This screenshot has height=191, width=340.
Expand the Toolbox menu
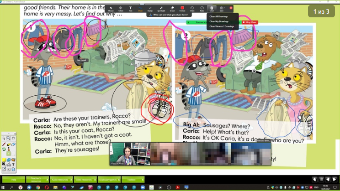(133, 180)
